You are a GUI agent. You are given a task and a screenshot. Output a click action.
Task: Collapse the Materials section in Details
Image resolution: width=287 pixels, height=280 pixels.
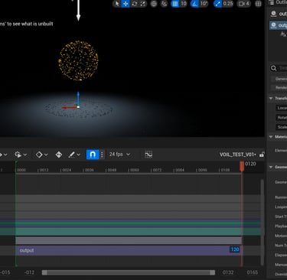271,137
